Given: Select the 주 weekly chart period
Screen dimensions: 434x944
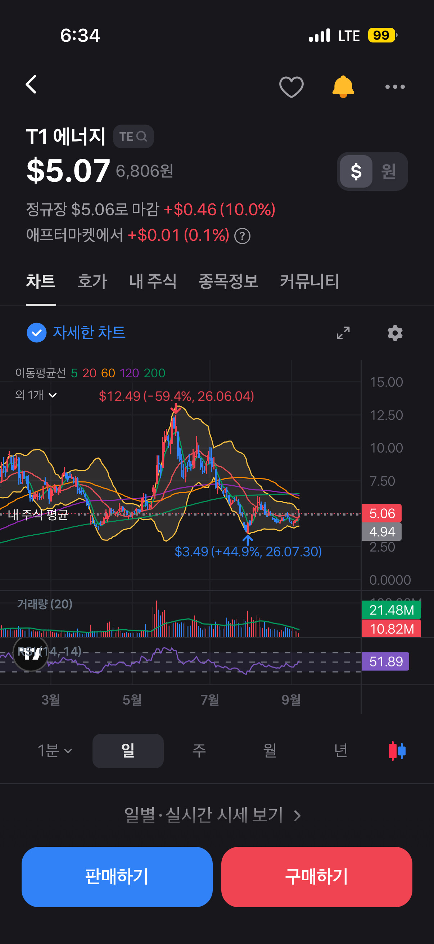Looking at the screenshot, I should point(199,751).
